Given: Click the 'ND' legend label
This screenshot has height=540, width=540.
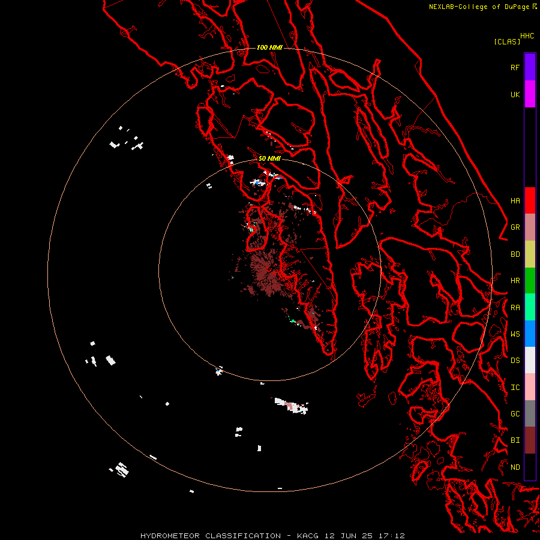Looking at the screenshot, I should [x=515, y=467].
